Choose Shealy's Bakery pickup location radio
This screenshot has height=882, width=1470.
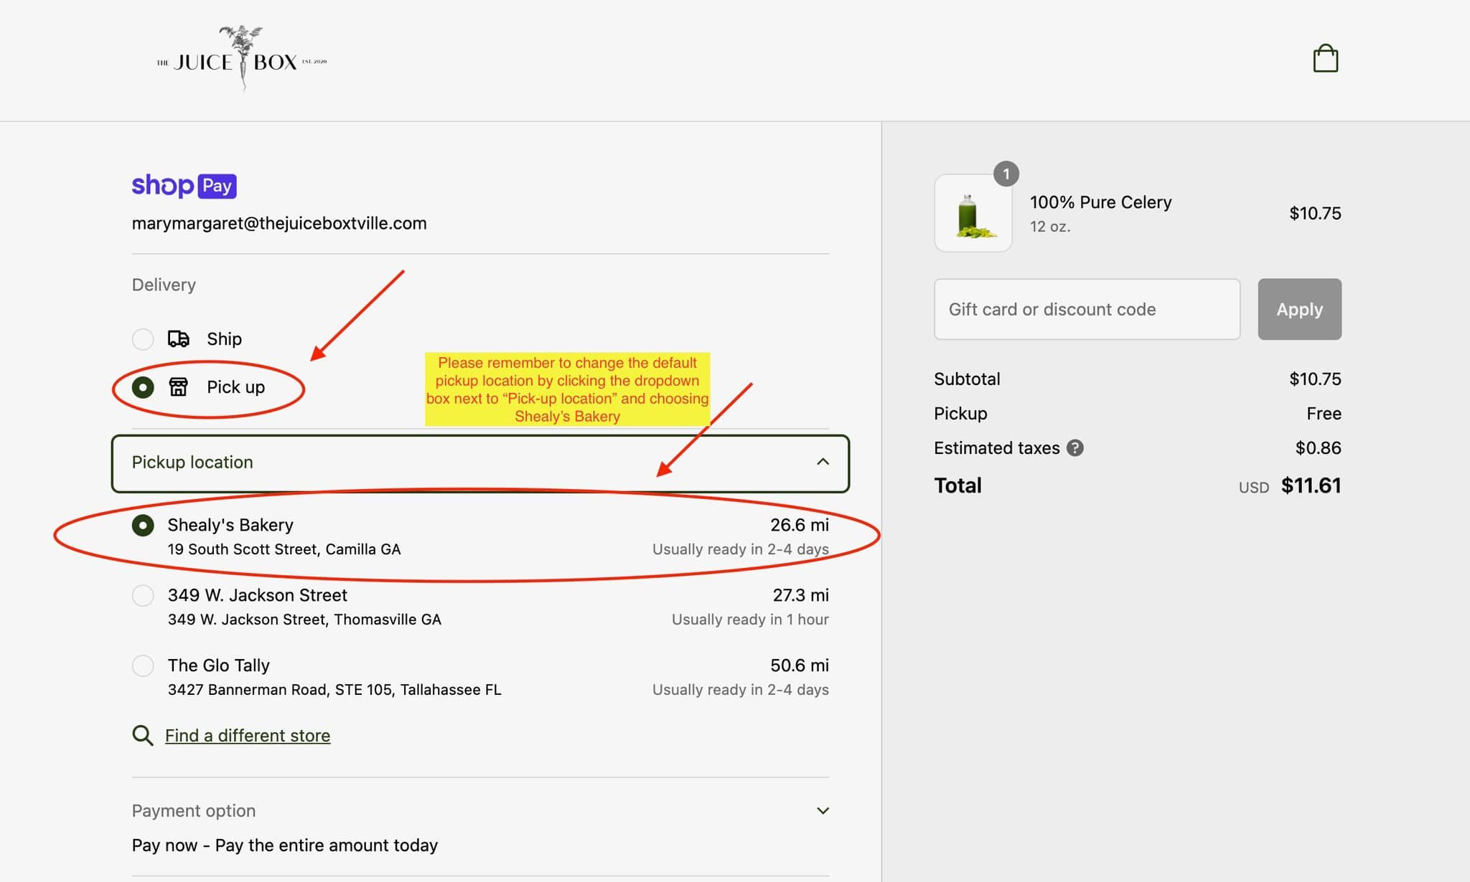click(x=143, y=526)
